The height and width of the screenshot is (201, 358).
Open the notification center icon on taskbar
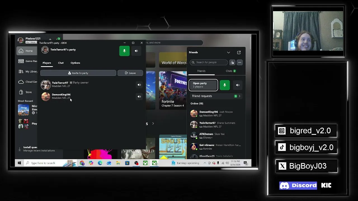(x=245, y=163)
